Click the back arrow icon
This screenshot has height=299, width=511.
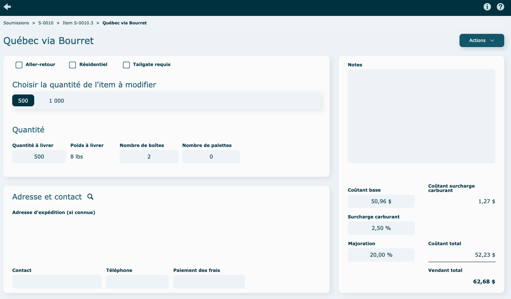coord(7,7)
